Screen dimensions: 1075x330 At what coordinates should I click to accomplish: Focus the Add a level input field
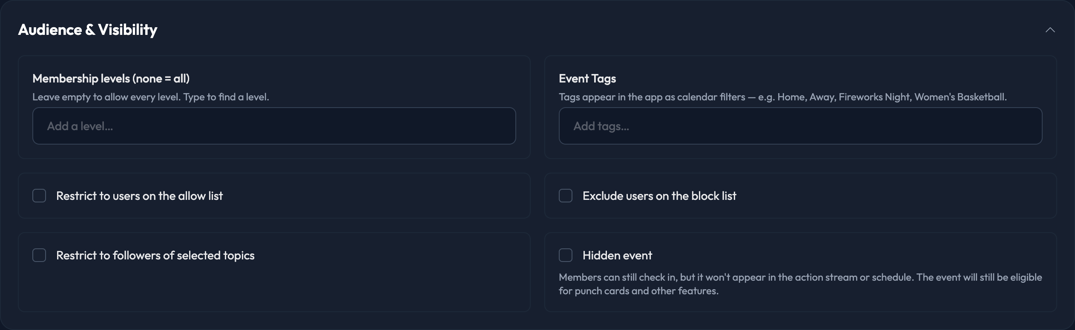[274, 126]
